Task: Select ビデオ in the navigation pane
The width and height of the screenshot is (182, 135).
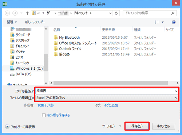Action: tap(19, 57)
